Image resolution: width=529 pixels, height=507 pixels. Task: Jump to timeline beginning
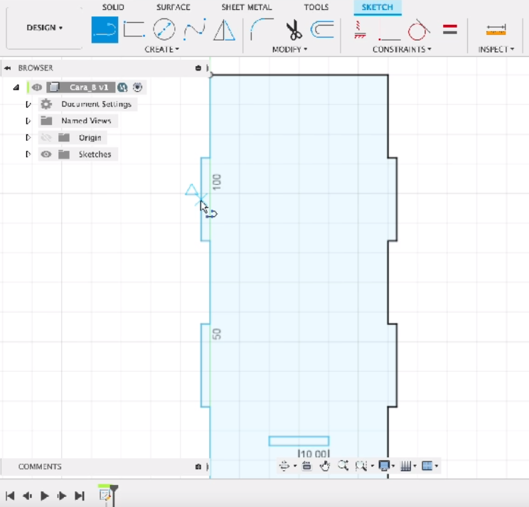click(10, 496)
